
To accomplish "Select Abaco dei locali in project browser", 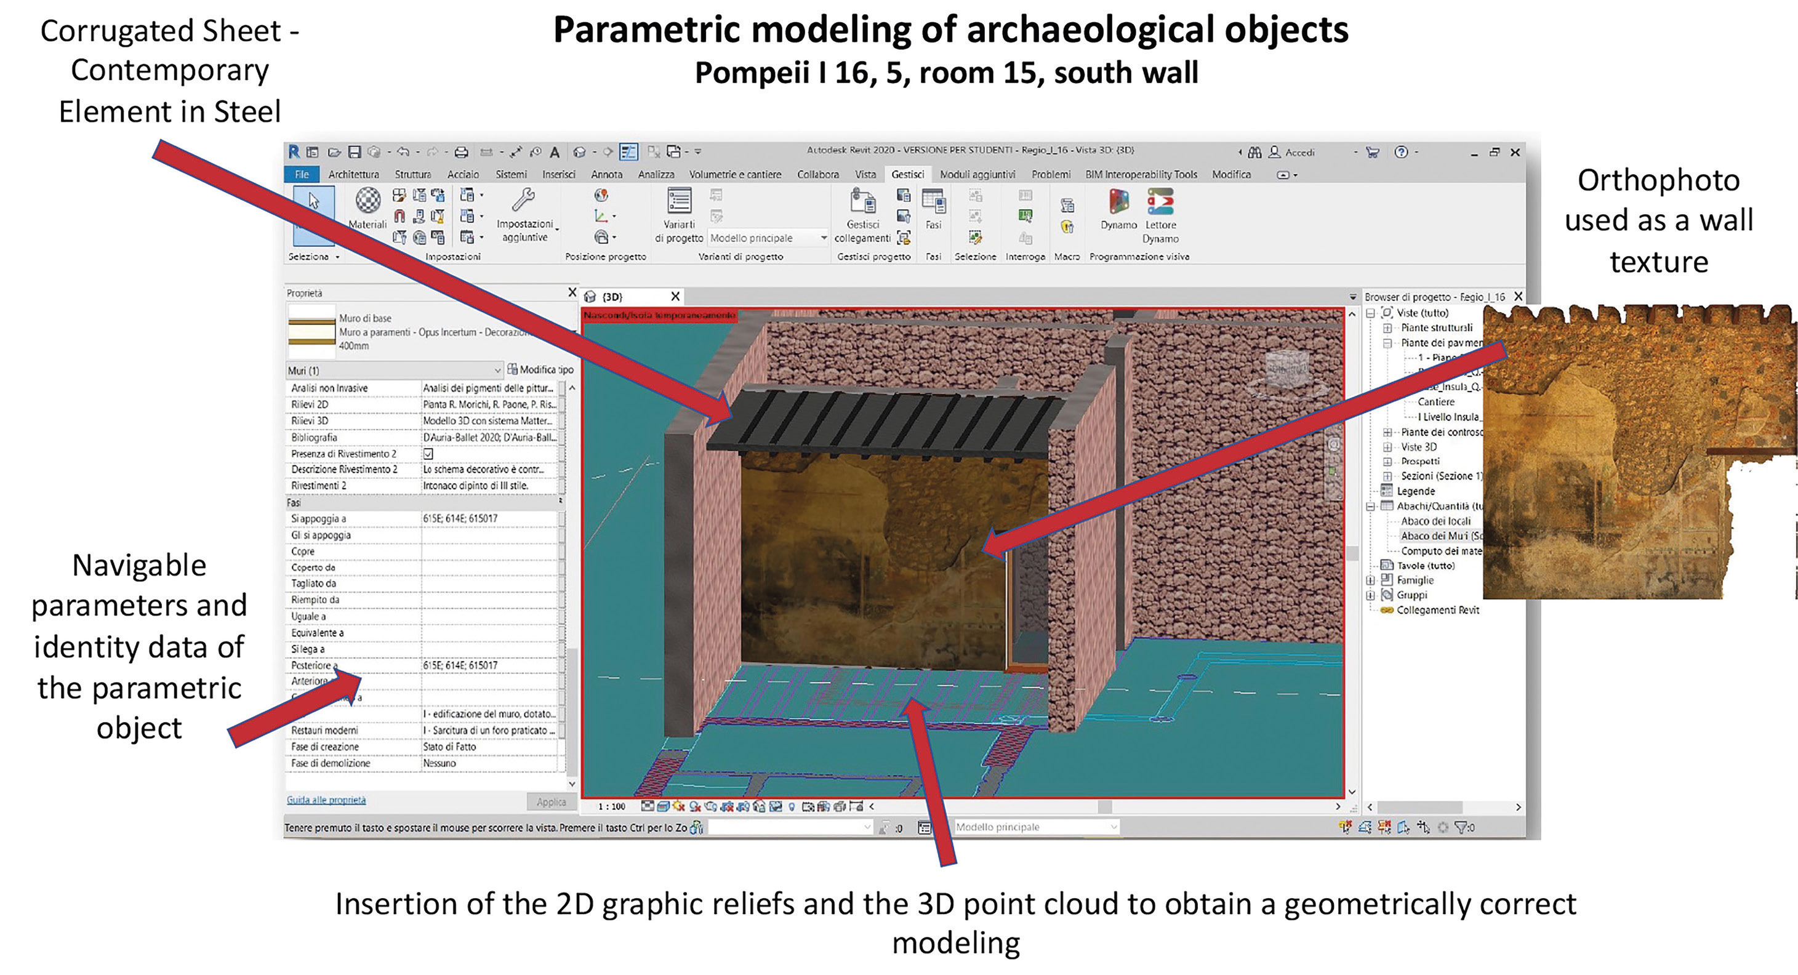I will [x=1435, y=521].
